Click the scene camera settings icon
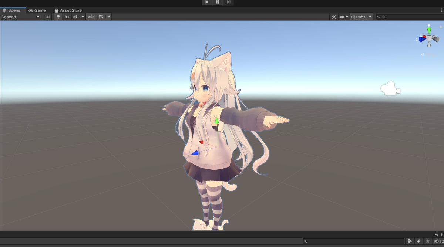Viewport: 444px width, 247px height. (342, 17)
